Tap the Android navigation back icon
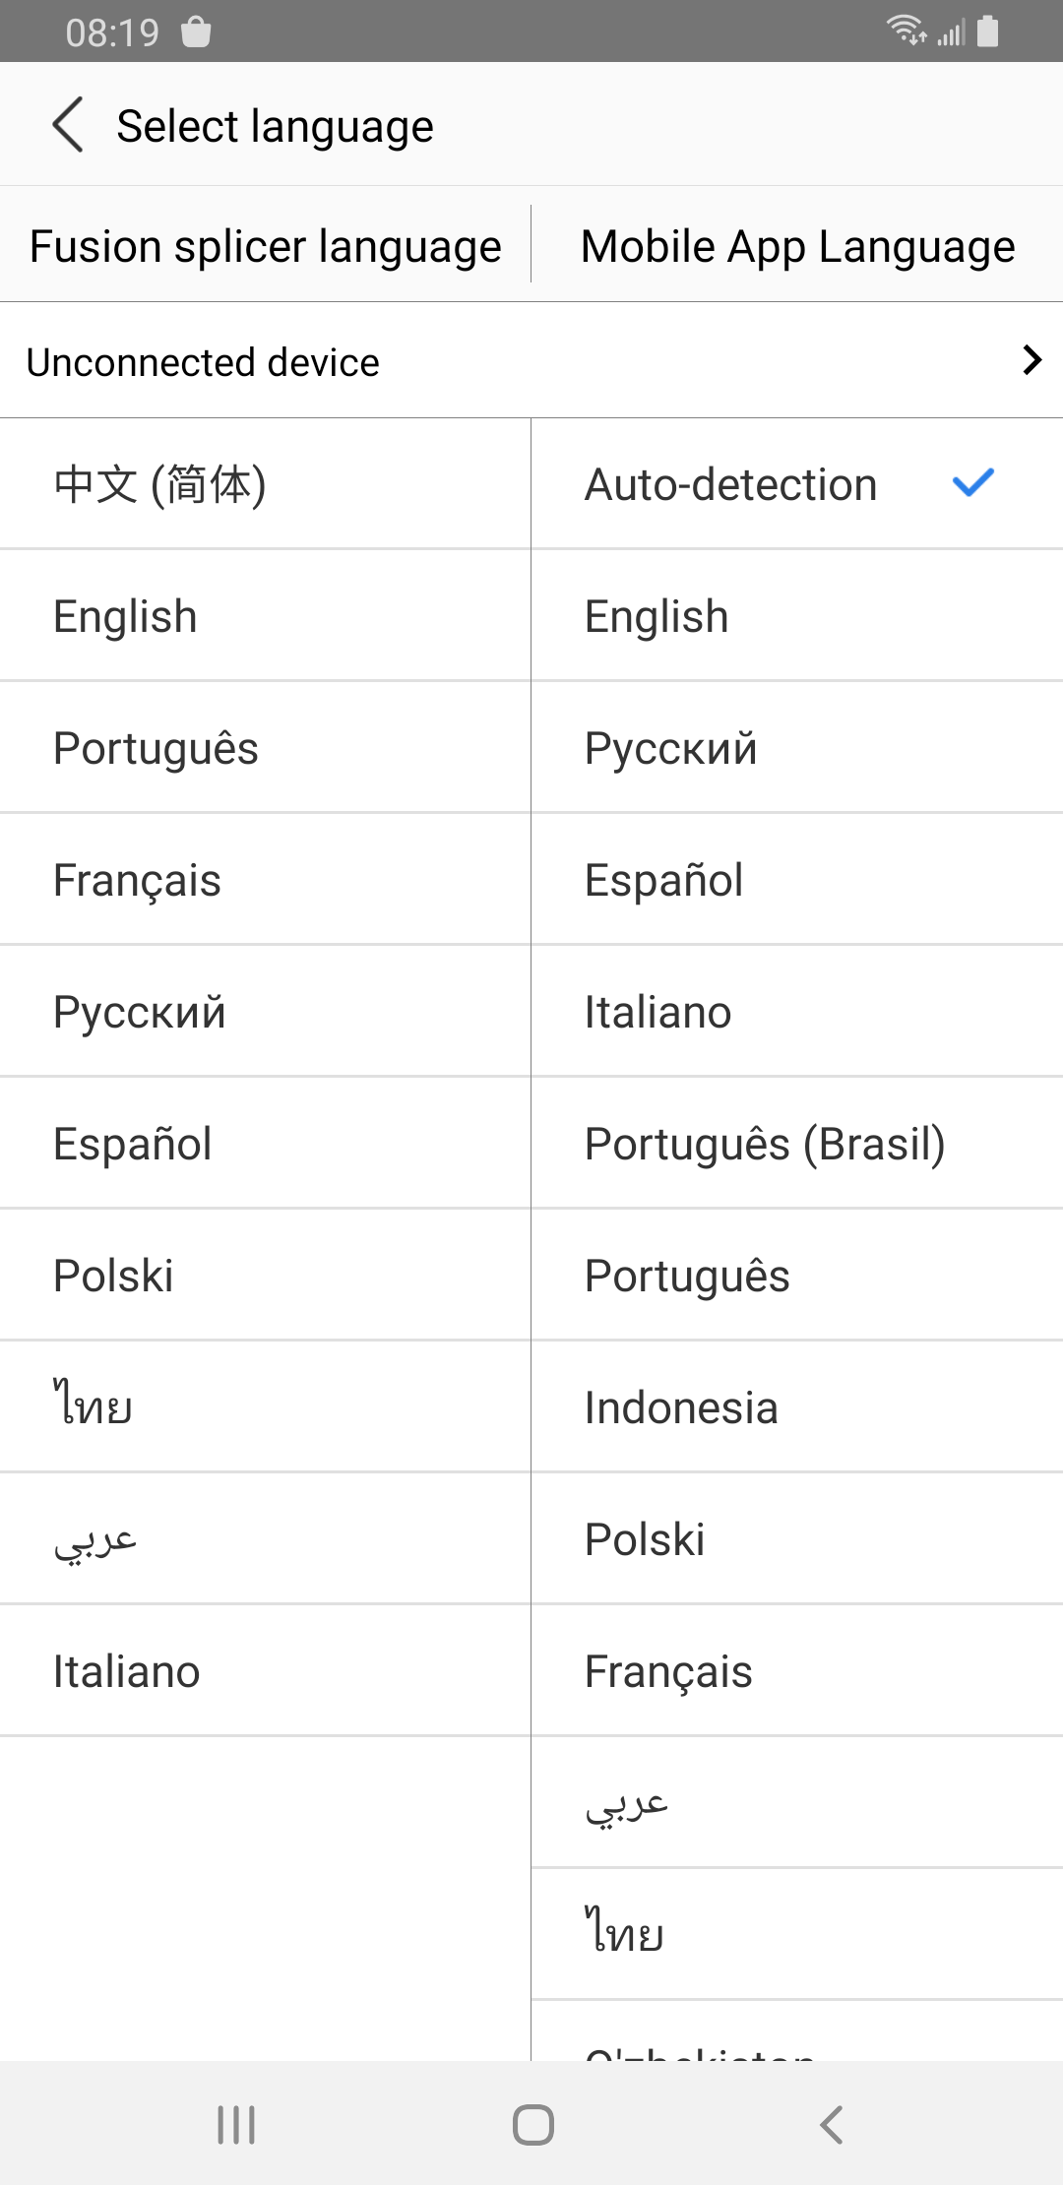This screenshot has height=2185, width=1063. (x=831, y=2124)
